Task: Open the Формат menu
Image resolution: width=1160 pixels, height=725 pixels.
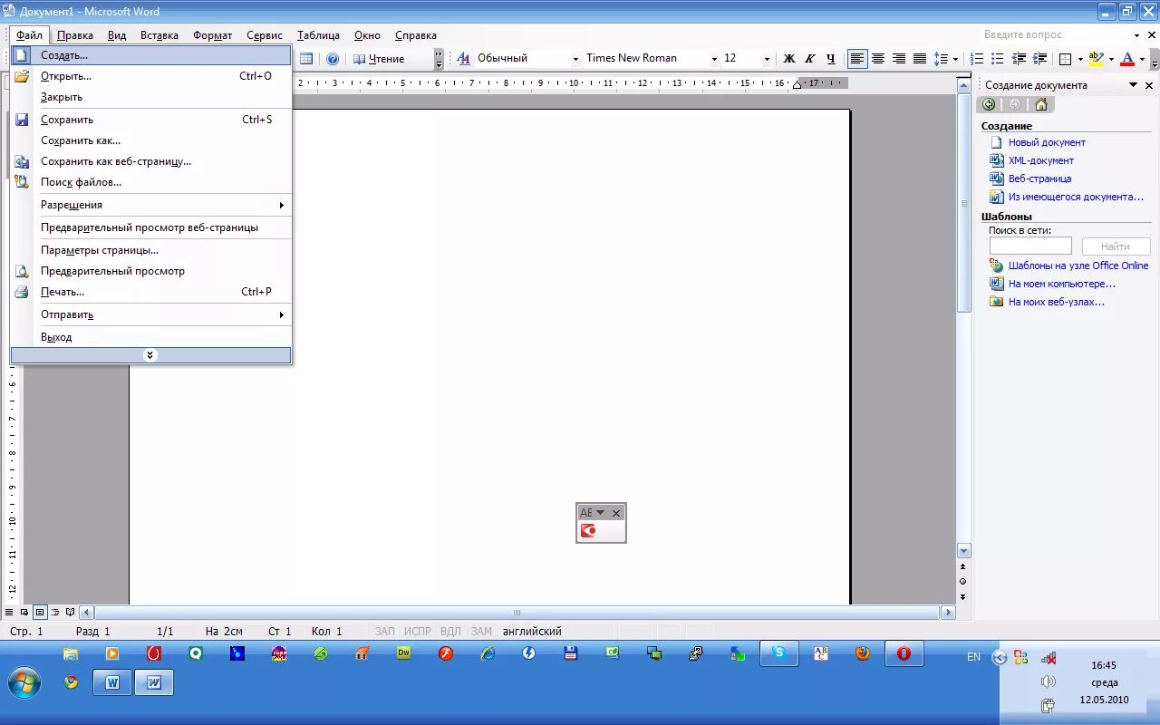Action: point(213,35)
